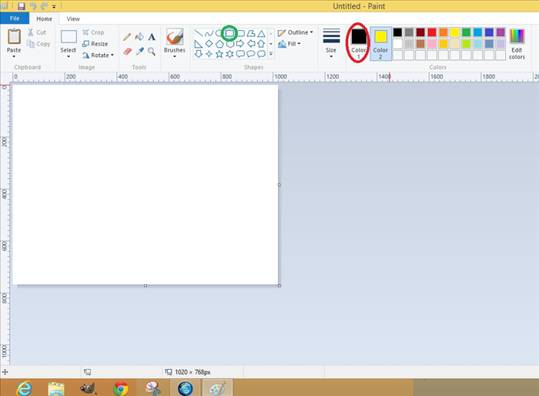Click the canvas bottom-right corner handle
Viewport: 539px width, 396px height.
coord(279,286)
